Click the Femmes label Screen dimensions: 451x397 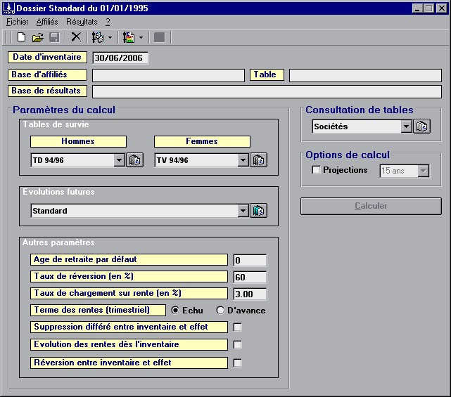coord(202,141)
